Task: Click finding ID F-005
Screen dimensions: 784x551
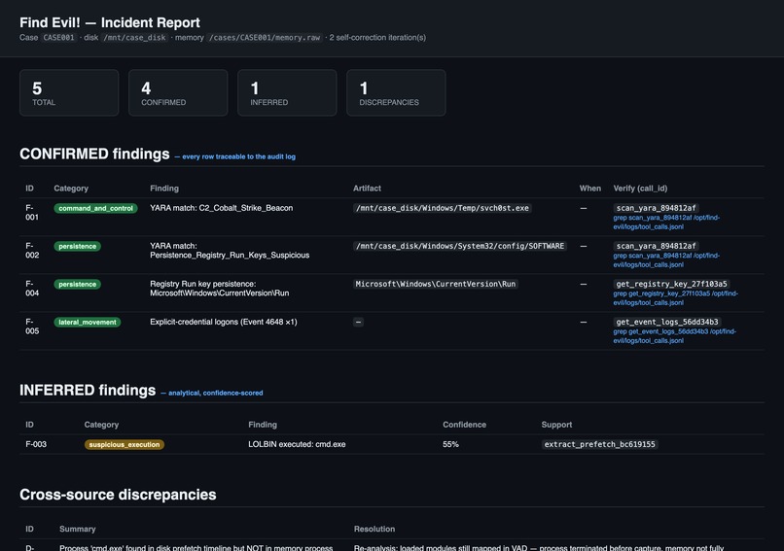Action: [32, 327]
